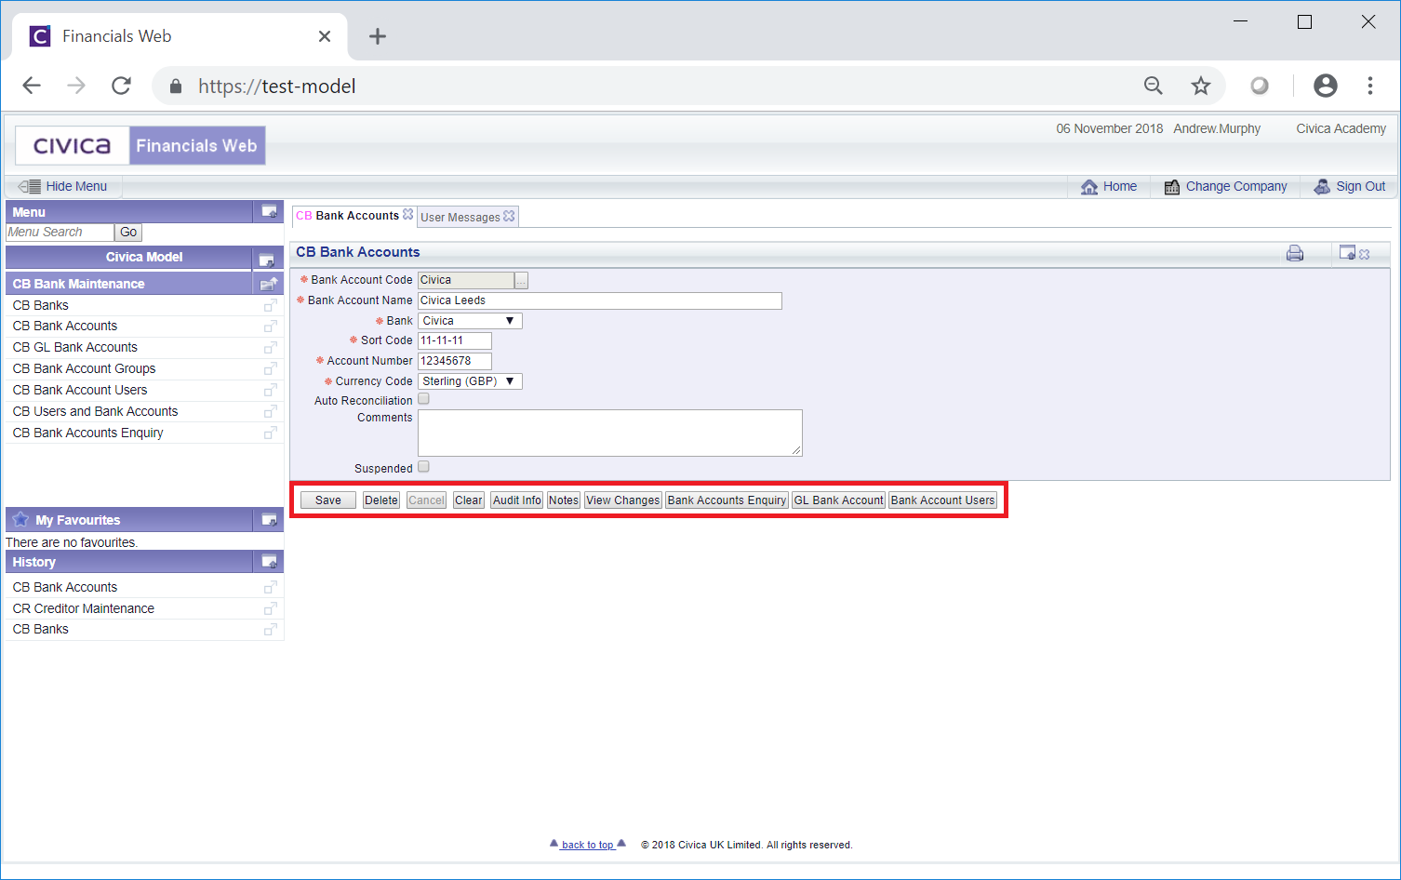This screenshot has width=1401, height=880.
Task: Click the View Changes button
Action: 623,500
